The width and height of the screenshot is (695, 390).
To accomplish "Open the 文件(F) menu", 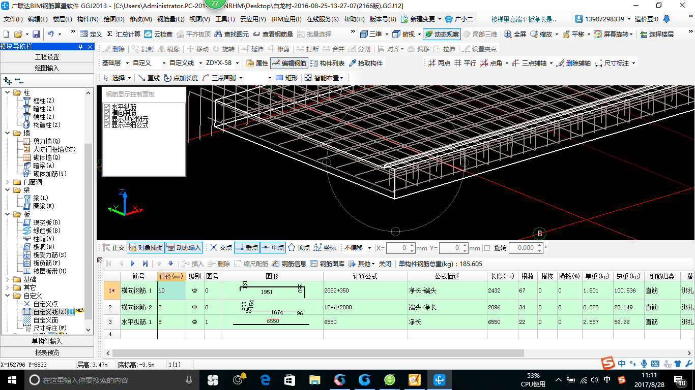I will (13, 19).
